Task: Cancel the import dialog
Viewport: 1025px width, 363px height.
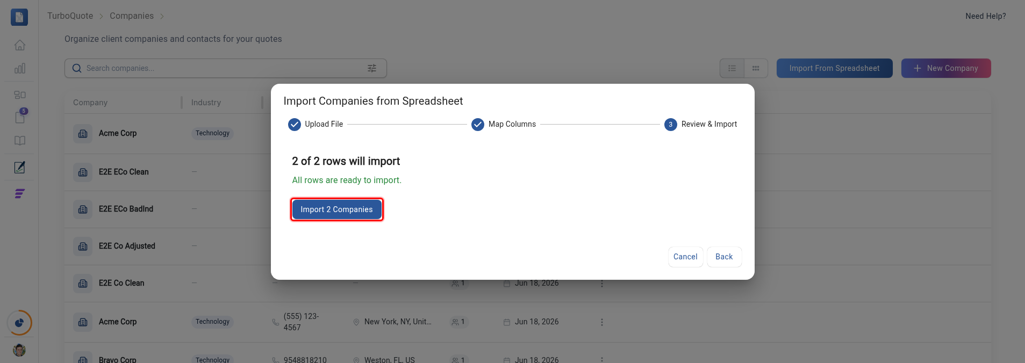Action: coord(685,257)
